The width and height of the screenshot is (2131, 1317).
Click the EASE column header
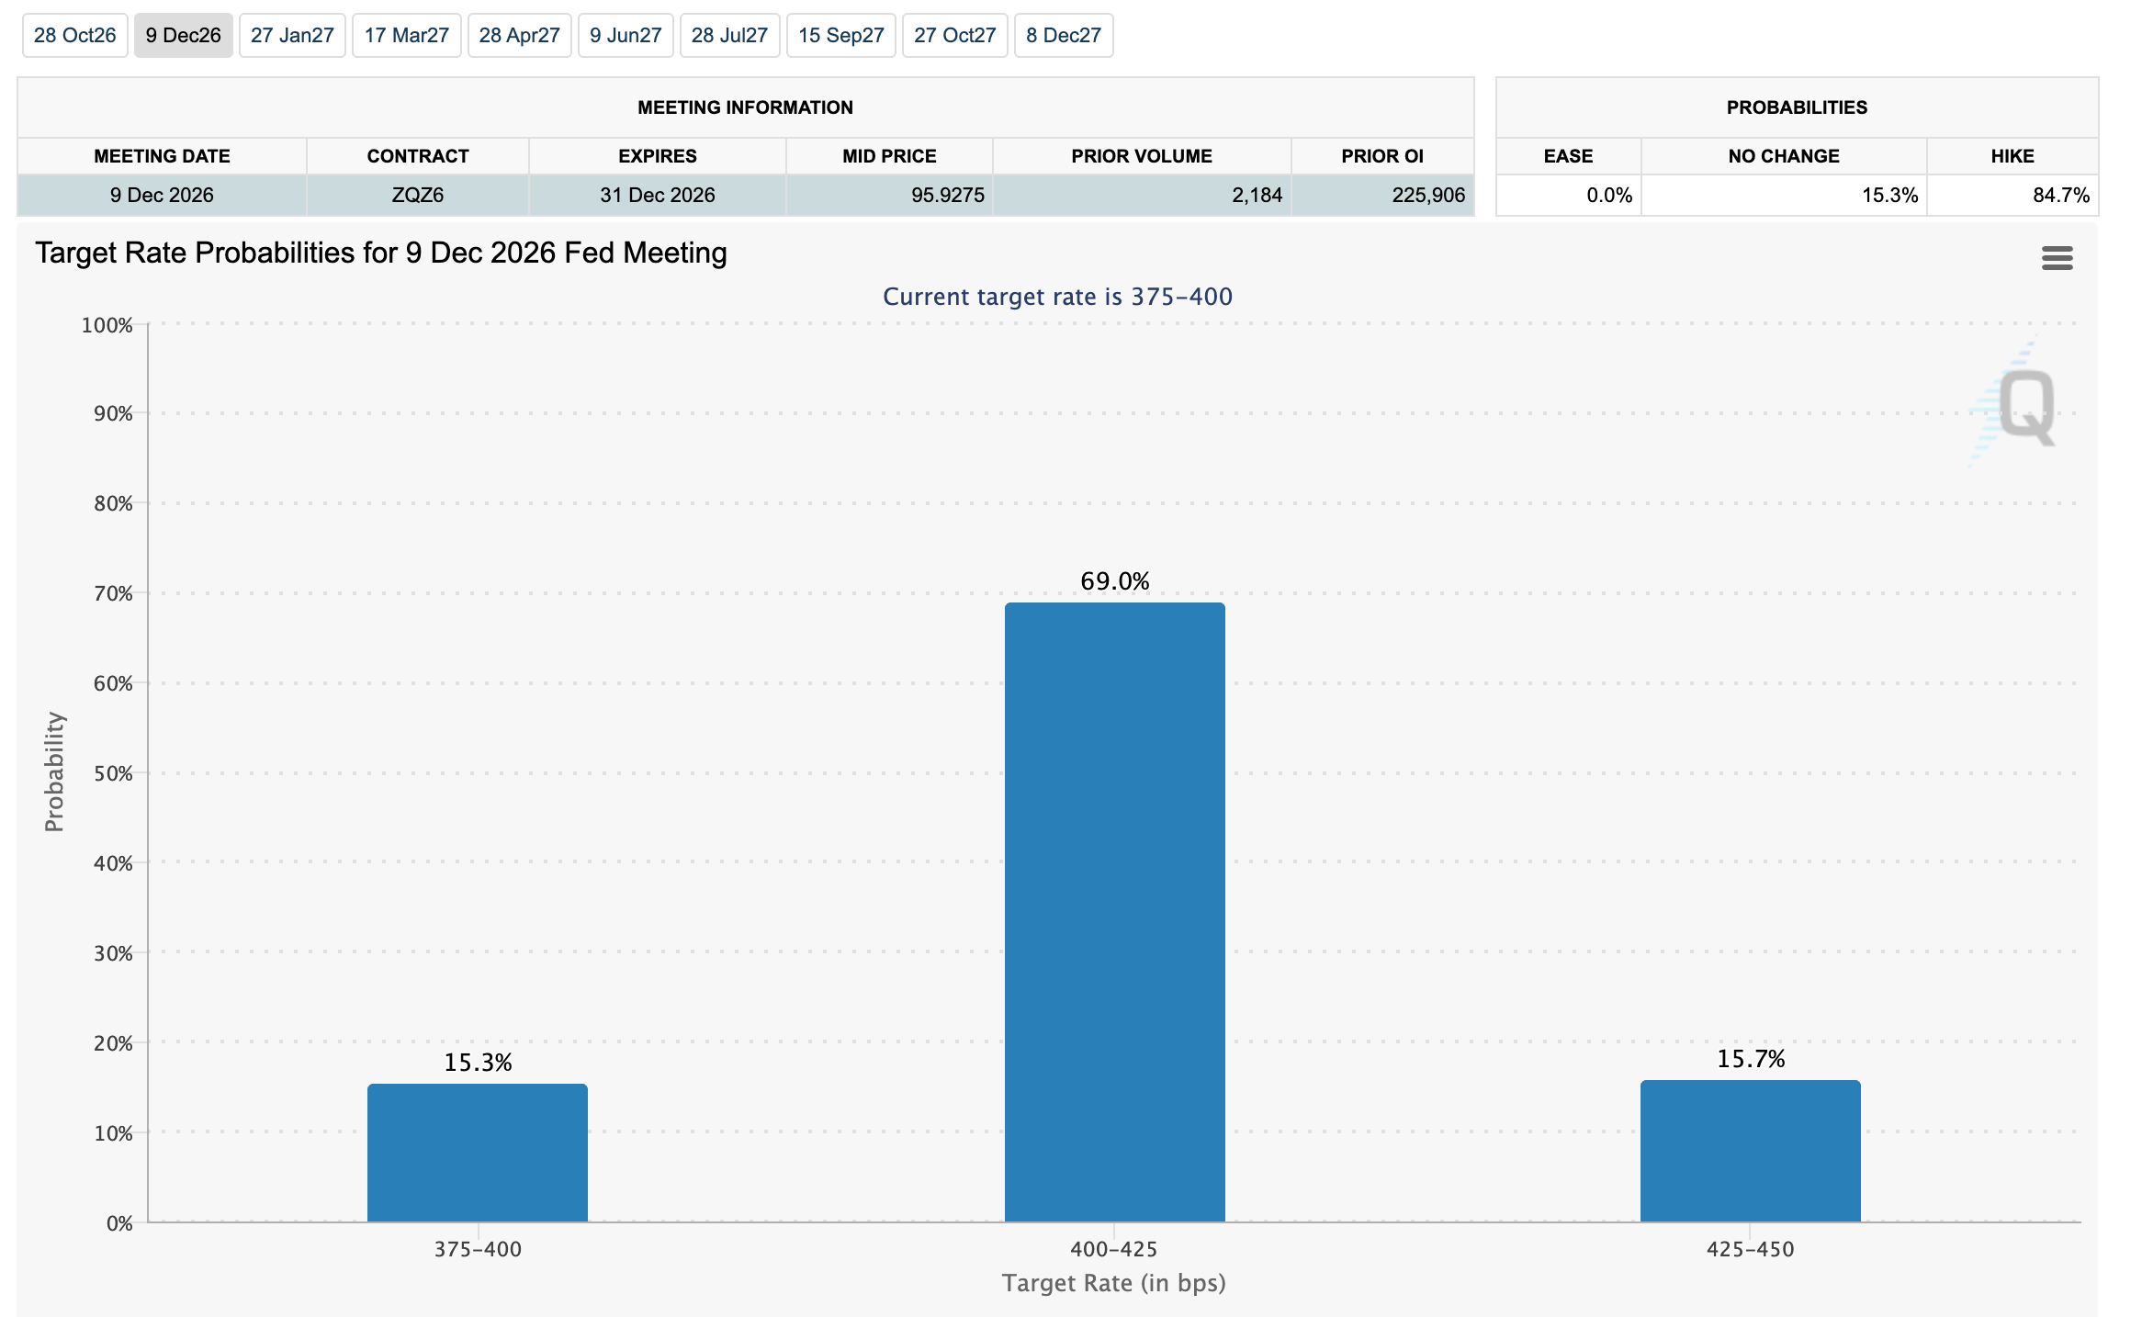(x=1569, y=156)
